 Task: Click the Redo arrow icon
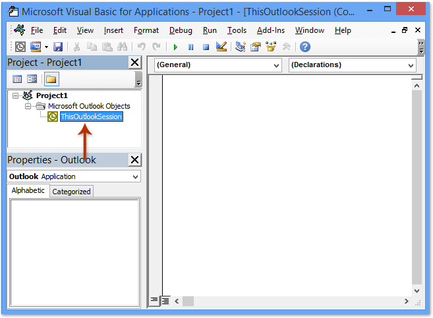click(157, 47)
